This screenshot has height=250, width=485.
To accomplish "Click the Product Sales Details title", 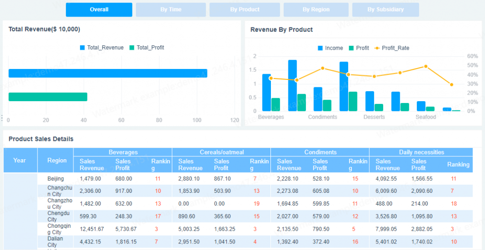I will pyautogui.click(x=41, y=139).
